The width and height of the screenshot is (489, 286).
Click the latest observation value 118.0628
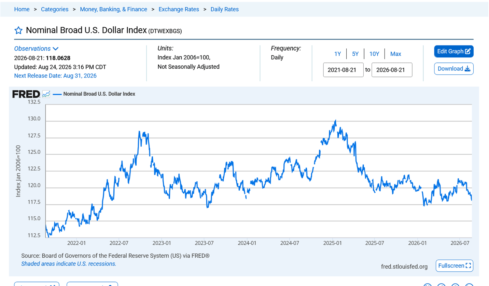point(58,58)
